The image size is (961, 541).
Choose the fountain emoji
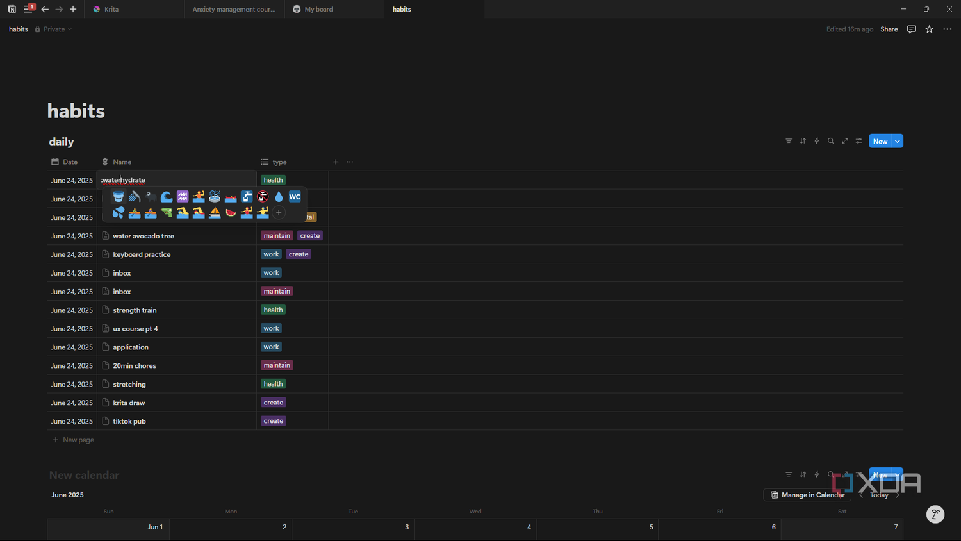(x=215, y=197)
